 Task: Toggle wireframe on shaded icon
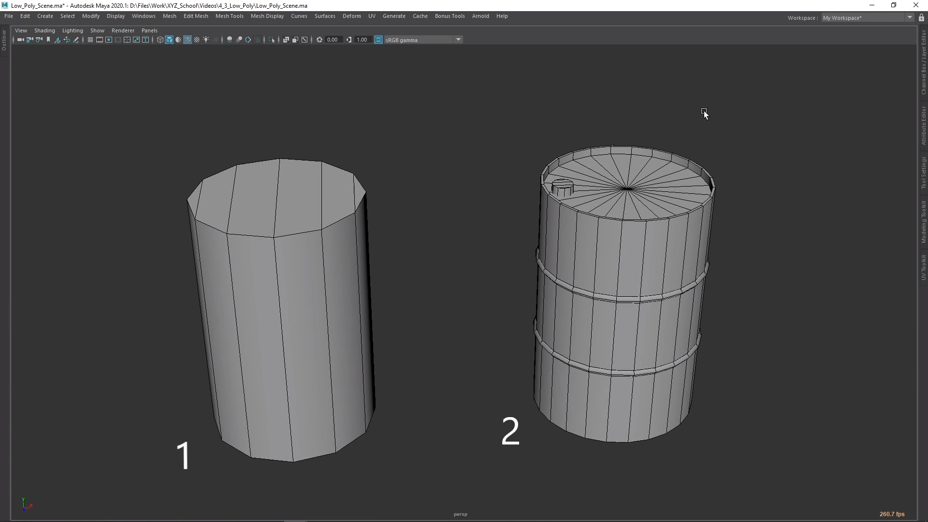188,40
